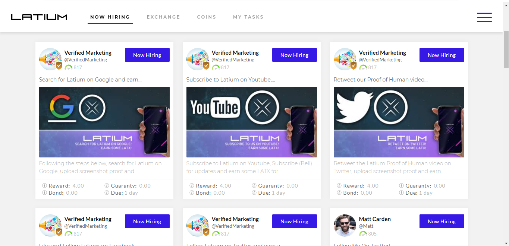The image size is (509, 246).
Task: Click description text on the Google search card
Action: (101, 167)
